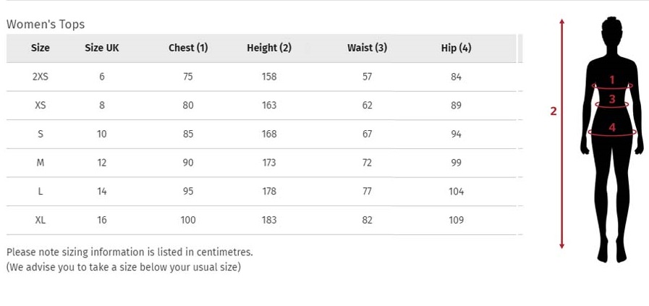Viewport: 649px width, 306px height.
Task: Click the chest value 100 in XL row
Action: click(x=188, y=221)
